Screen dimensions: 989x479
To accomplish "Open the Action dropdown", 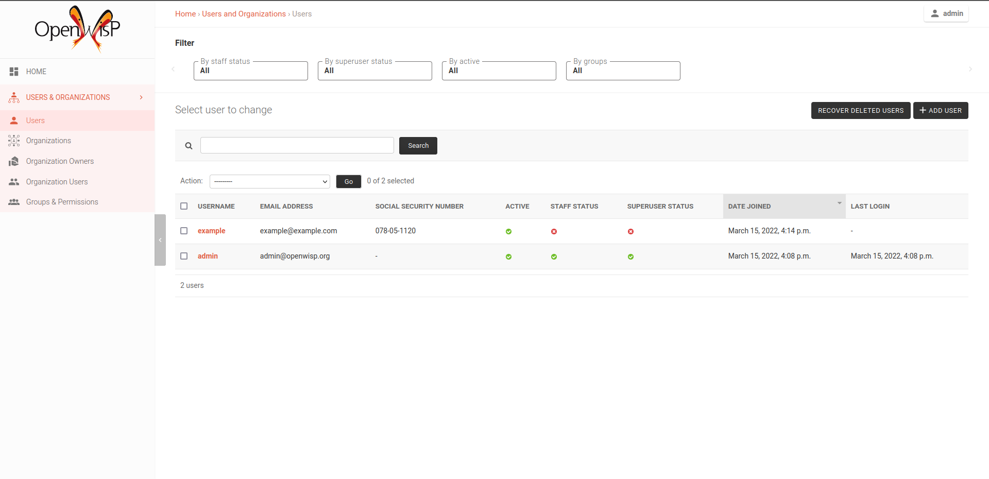I will point(269,181).
